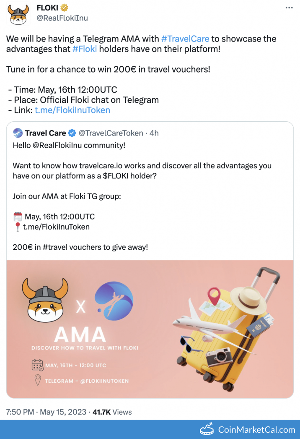300x439 pixels.
Task: Open the #Floki hashtag link
Action: coord(85,49)
